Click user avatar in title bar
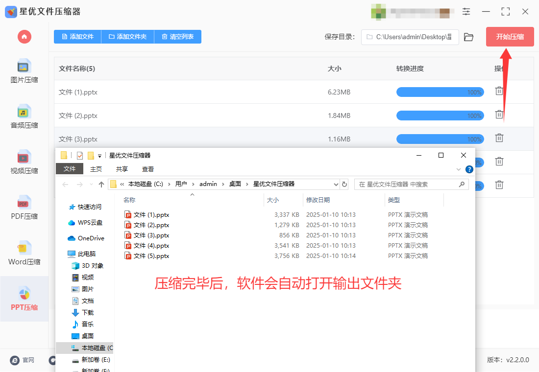 pyautogui.click(x=378, y=12)
